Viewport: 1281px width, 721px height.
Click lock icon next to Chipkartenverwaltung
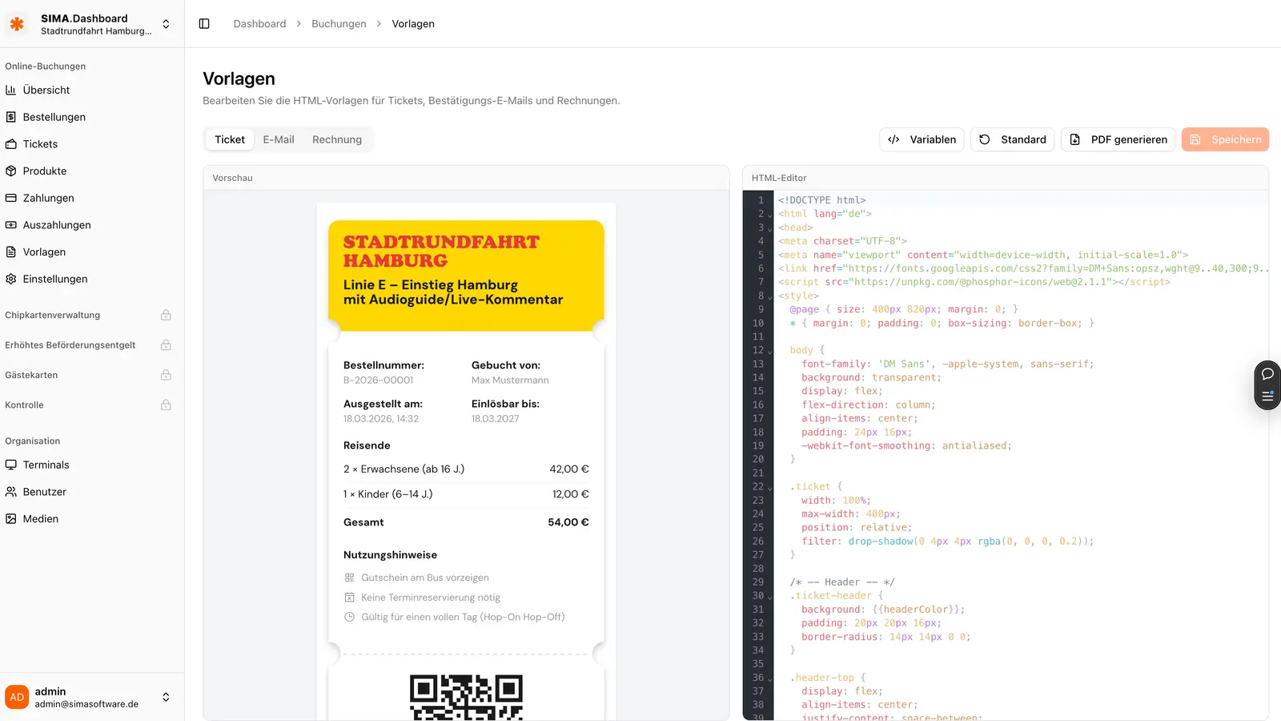coord(166,315)
